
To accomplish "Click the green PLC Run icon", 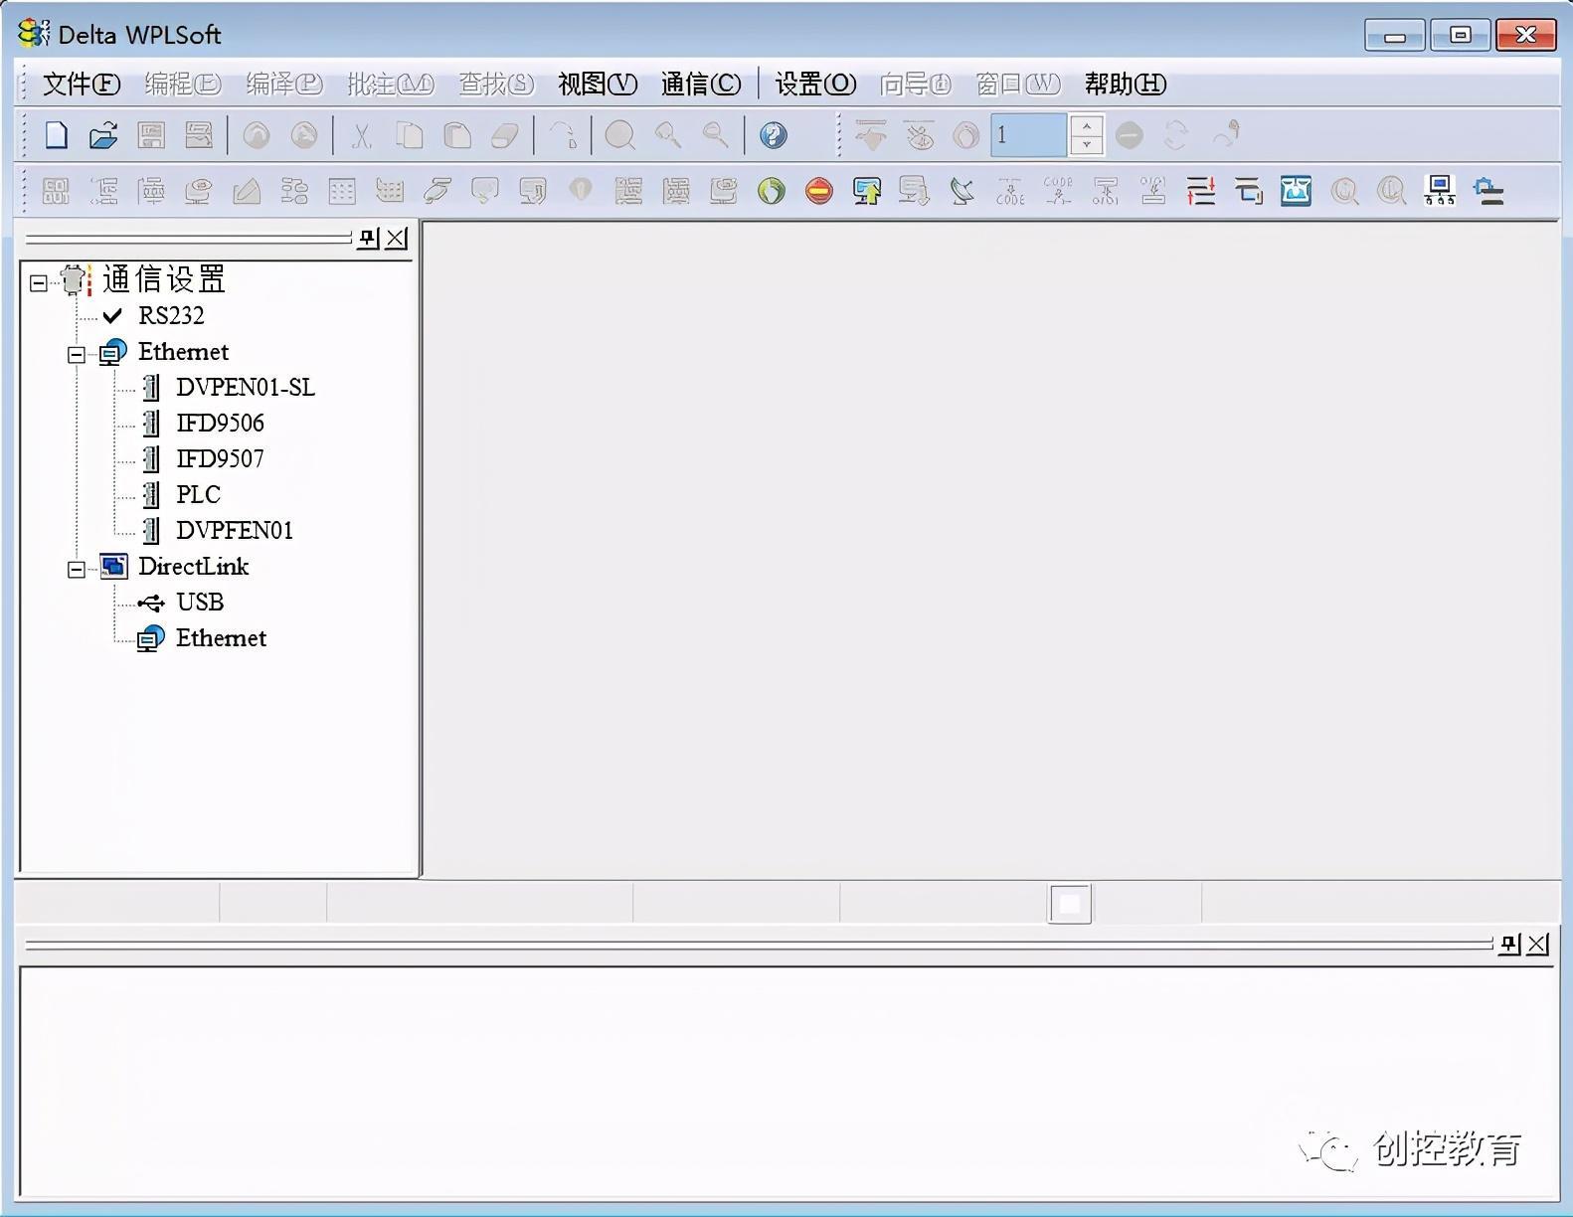I will (771, 191).
